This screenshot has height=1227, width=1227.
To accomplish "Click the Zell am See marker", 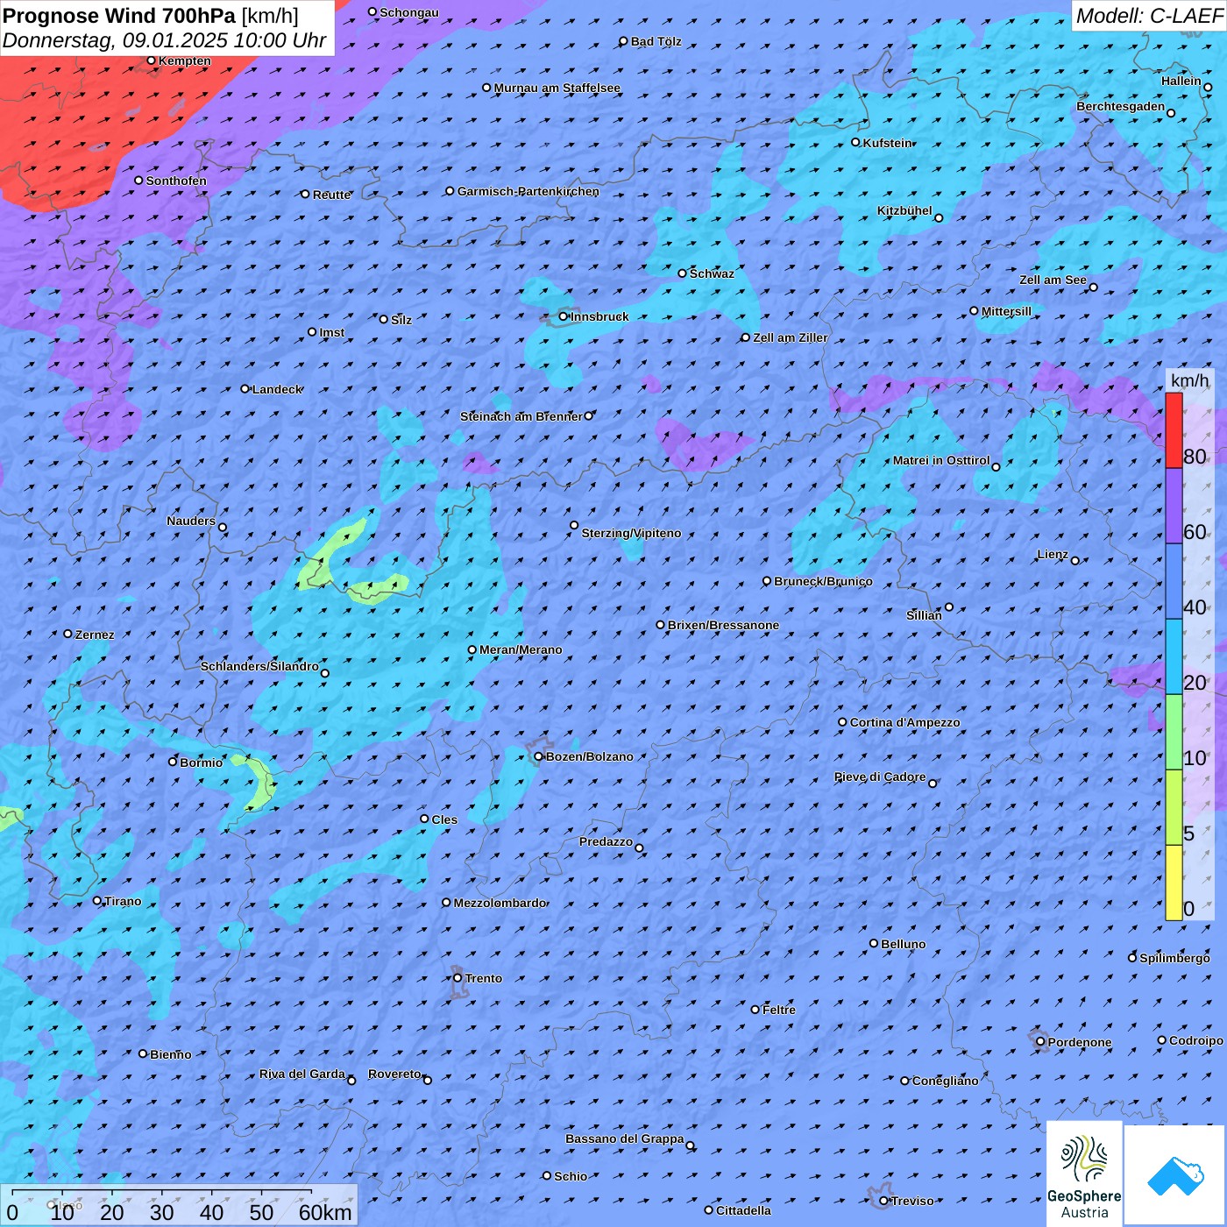I will point(1094,287).
